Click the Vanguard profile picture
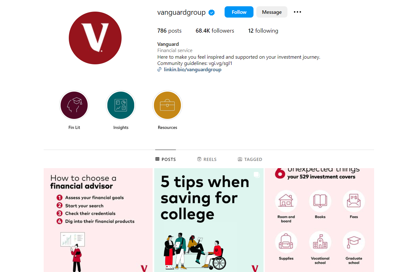This screenshot has width=414, height=272. (95, 38)
